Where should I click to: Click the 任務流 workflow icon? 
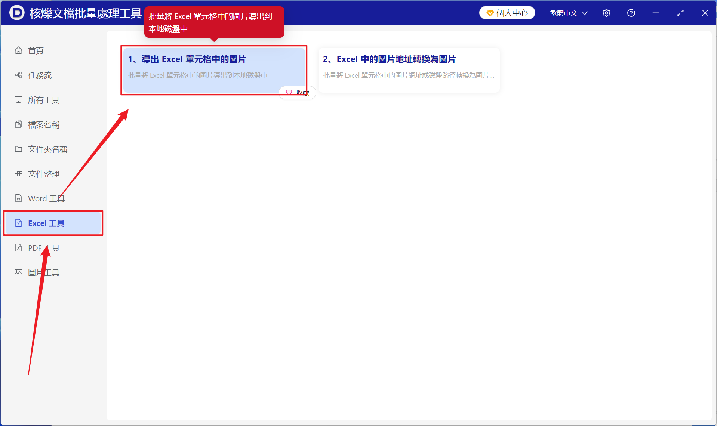pyautogui.click(x=18, y=75)
